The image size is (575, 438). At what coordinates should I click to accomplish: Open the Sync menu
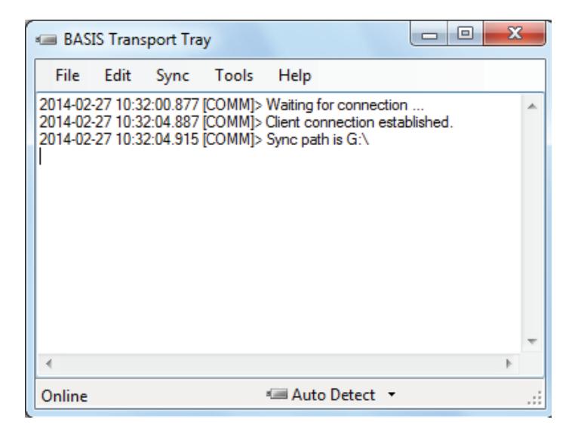(173, 76)
